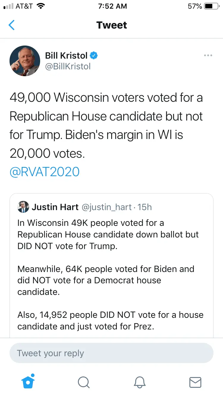Tap the Wi-Fi status icon
This screenshot has height=397, width=223.
click(40, 6)
